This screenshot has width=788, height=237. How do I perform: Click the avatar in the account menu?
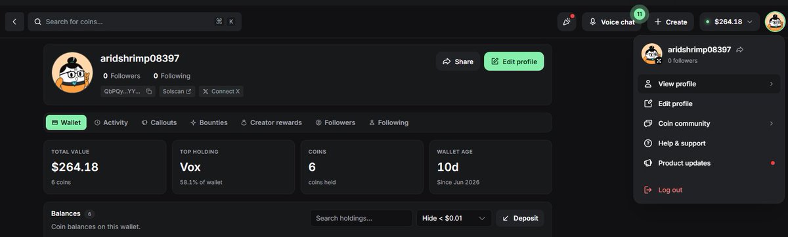pos(652,54)
